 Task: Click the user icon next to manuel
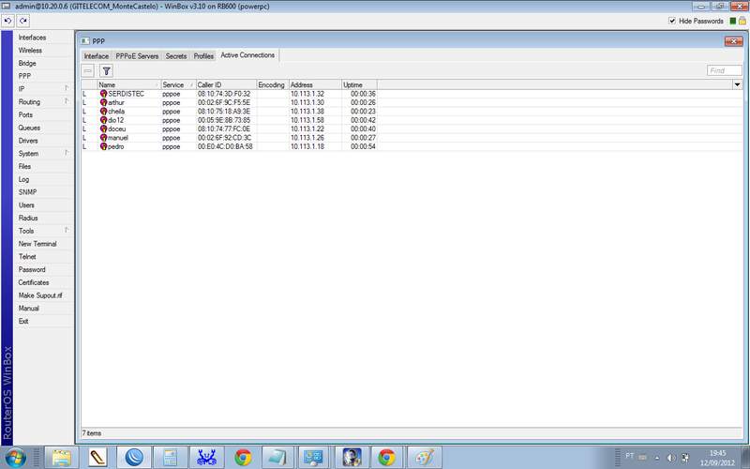tap(103, 137)
